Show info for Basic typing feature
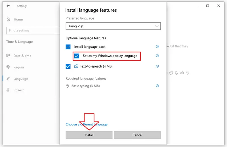 click(x=157, y=86)
